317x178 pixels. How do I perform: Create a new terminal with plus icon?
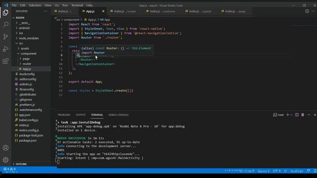288,115
